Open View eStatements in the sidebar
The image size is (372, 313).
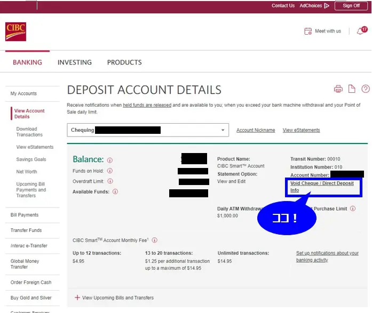(x=35, y=147)
